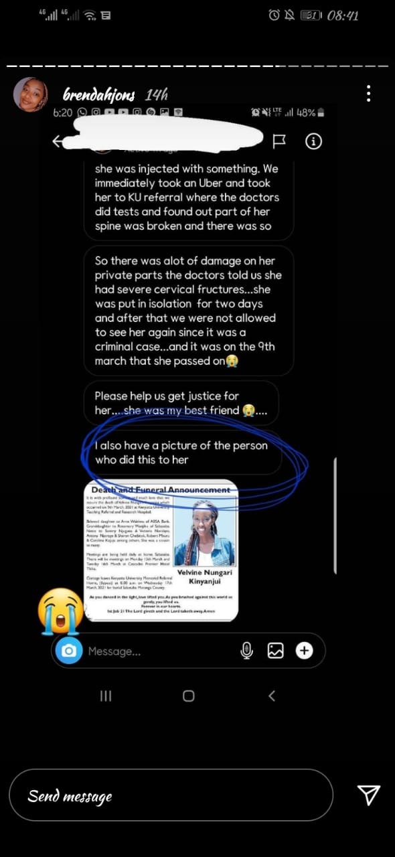Tap the microphone voice message icon

pos(247,650)
